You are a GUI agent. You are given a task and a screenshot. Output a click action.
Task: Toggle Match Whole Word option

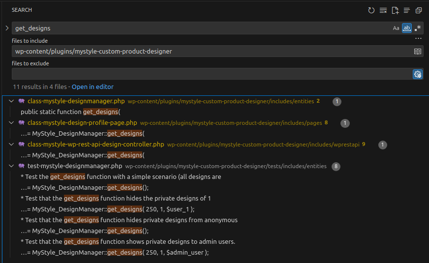pos(407,28)
